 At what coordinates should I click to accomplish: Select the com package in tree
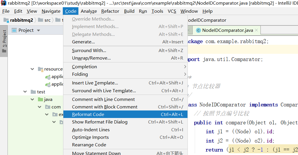click(56, 107)
